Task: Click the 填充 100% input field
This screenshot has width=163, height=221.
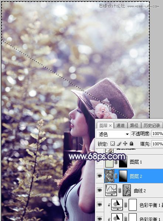Action: (157, 144)
